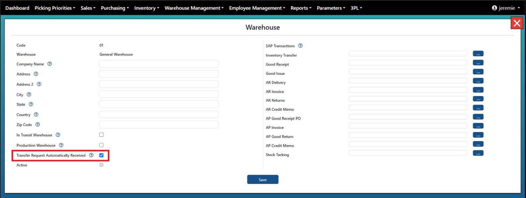Viewport: 526px width, 198px height.
Task: Click the help icon next to Company Name
Action: [50, 64]
